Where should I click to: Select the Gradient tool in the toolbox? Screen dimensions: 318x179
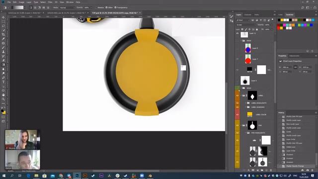[3, 65]
